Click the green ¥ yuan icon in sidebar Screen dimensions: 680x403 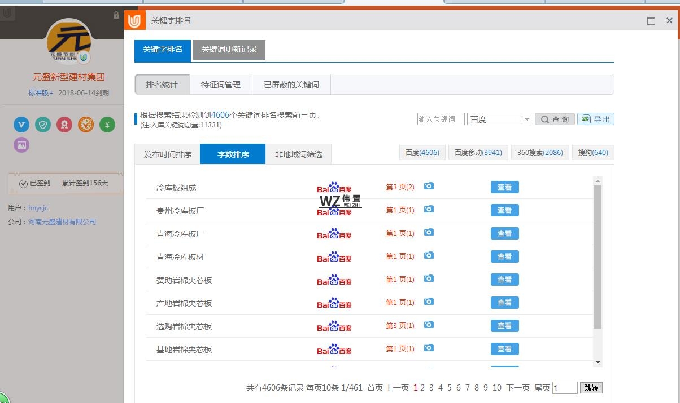[107, 125]
